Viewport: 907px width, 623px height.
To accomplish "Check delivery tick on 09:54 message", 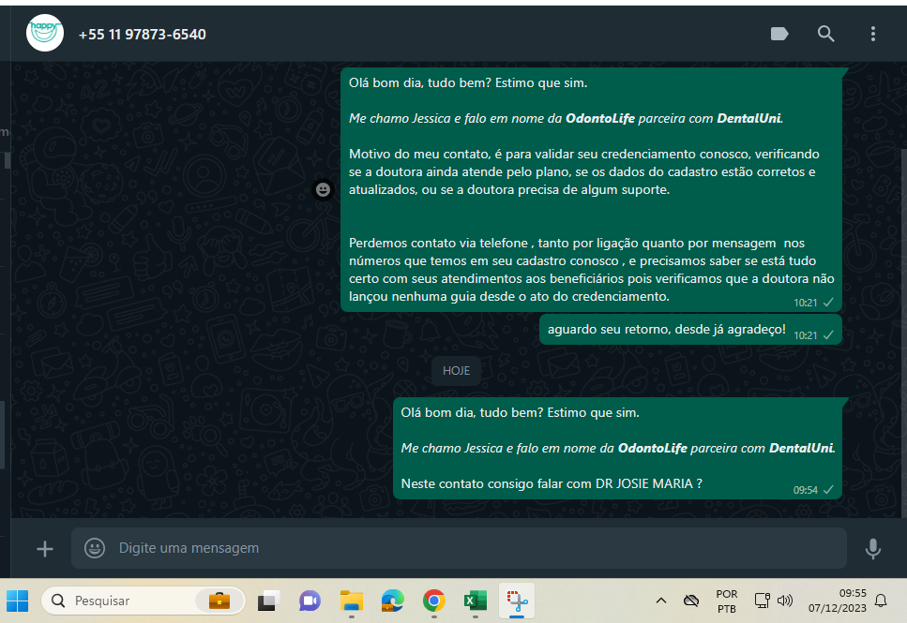I will 828,489.
